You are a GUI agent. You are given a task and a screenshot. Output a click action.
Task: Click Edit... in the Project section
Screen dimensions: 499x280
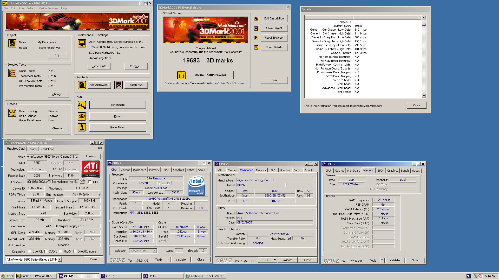58,55
